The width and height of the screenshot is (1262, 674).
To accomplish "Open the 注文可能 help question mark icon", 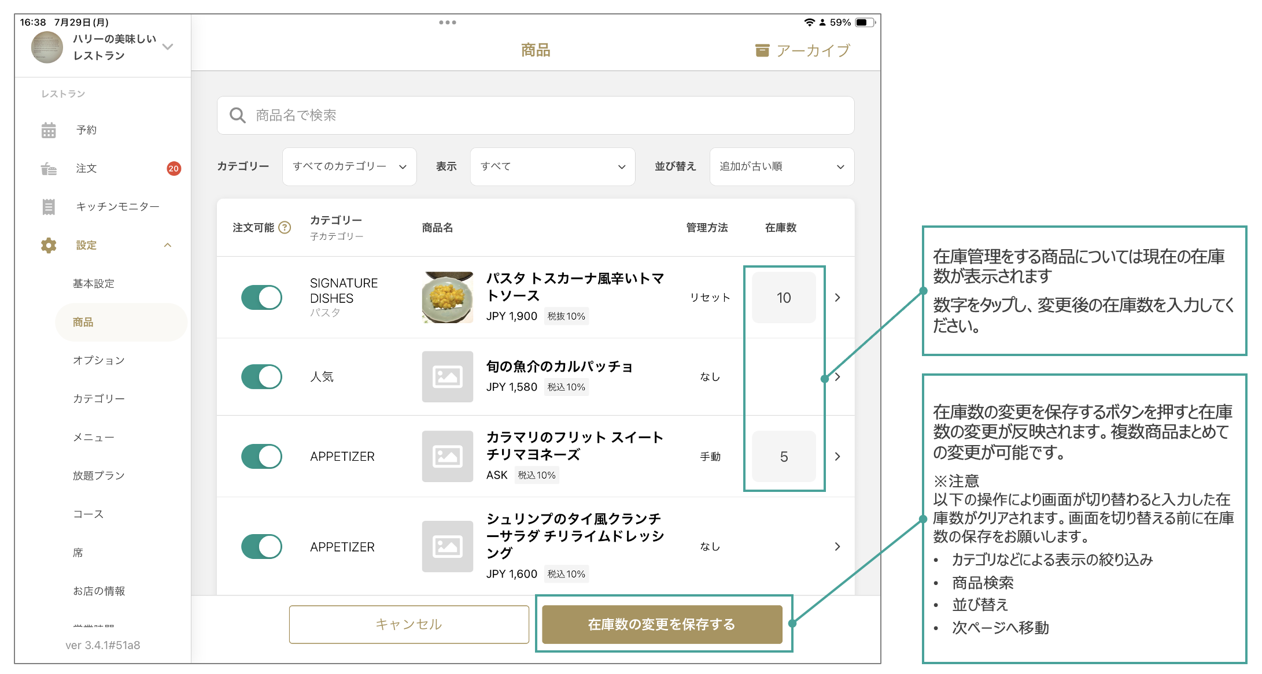I will pyautogui.click(x=284, y=228).
